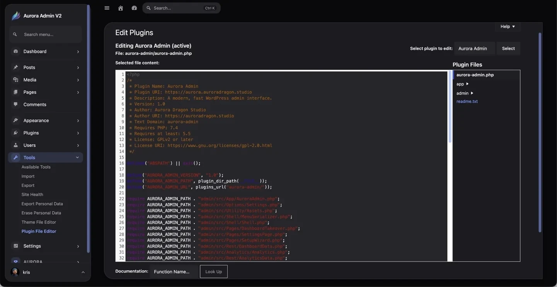Expand the Users submenu chevron
The width and height of the screenshot is (557, 287).
pos(78,145)
